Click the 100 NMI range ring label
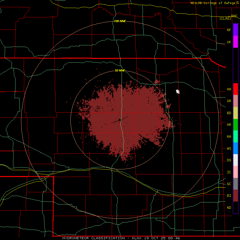 pyautogui.click(x=120, y=21)
